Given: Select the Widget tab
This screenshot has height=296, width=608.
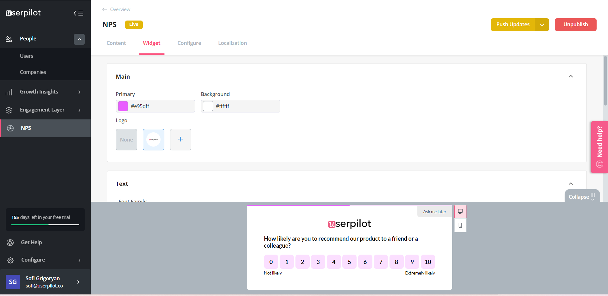Looking at the screenshot, I should [x=151, y=43].
